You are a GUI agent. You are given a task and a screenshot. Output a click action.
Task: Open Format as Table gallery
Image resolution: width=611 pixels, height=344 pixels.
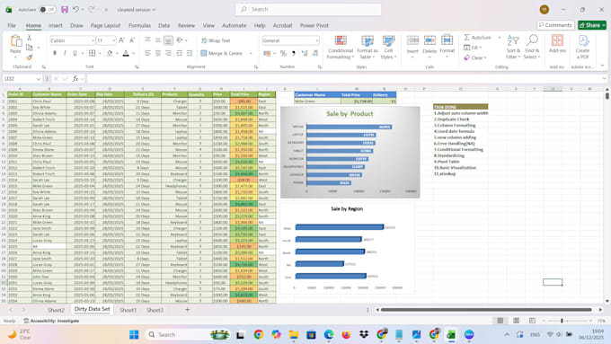(367, 47)
